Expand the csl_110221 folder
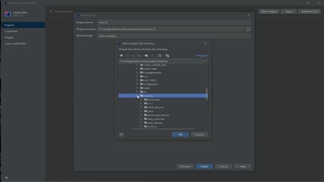The image size is (324, 182). (137, 80)
